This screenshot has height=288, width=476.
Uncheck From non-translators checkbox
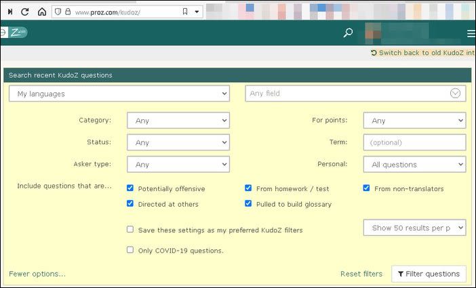click(x=366, y=188)
